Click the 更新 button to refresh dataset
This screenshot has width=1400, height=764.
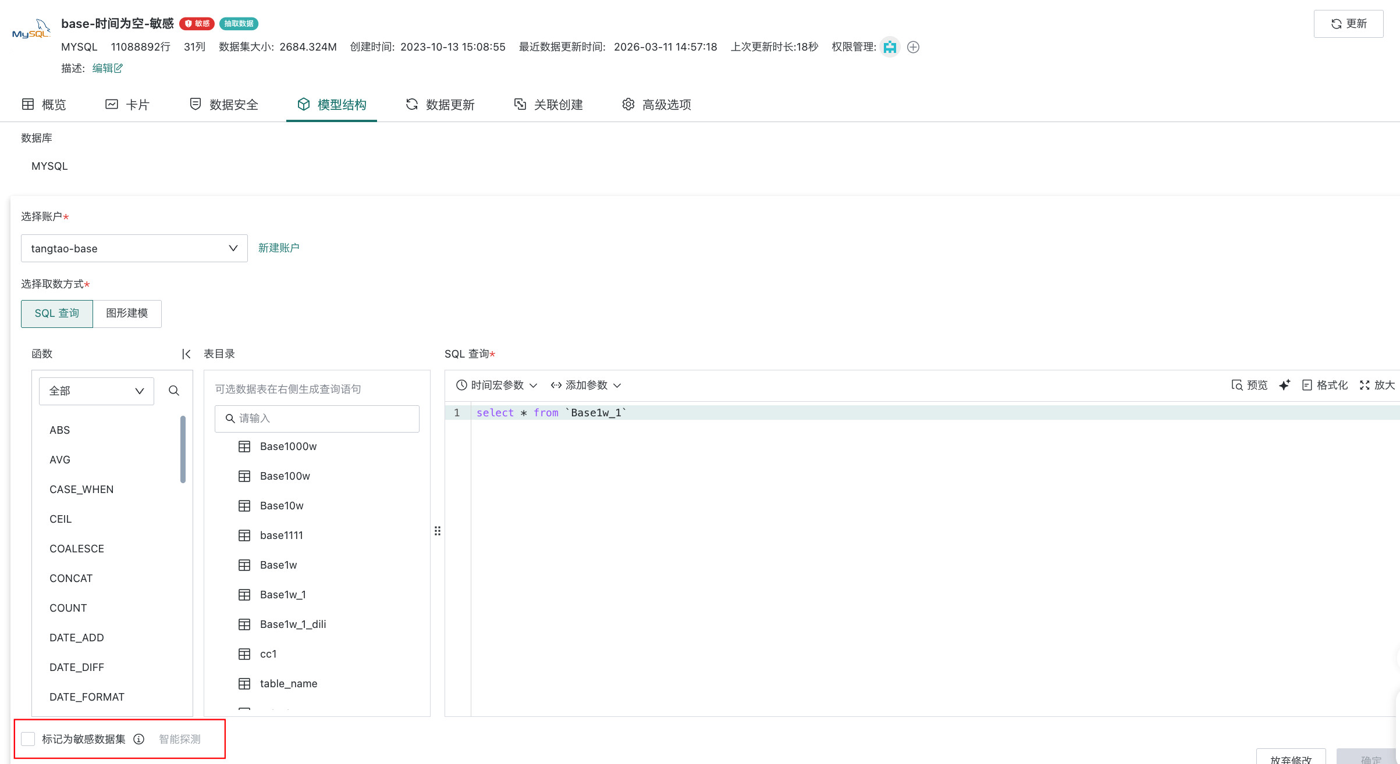(x=1348, y=23)
